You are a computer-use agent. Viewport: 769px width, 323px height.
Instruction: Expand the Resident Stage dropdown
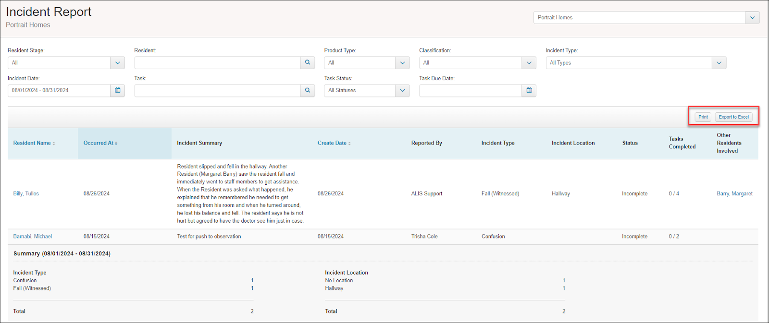(x=118, y=62)
